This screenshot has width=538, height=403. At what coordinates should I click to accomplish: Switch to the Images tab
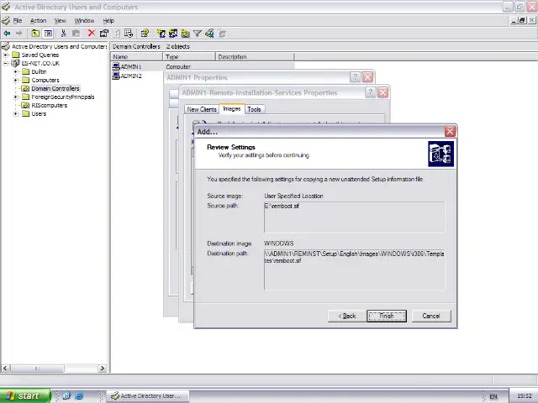click(232, 108)
